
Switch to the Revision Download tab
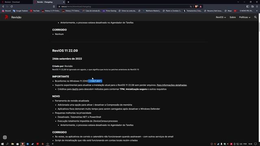pos(16,2)
